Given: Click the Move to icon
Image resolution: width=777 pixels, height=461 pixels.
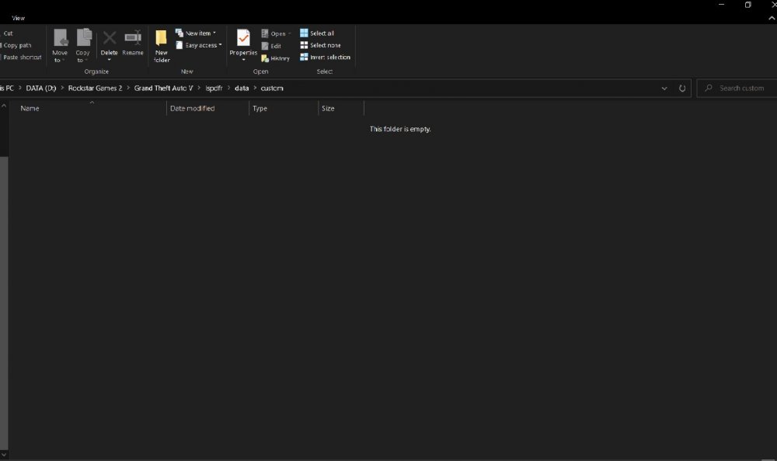Looking at the screenshot, I should click(x=60, y=37).
